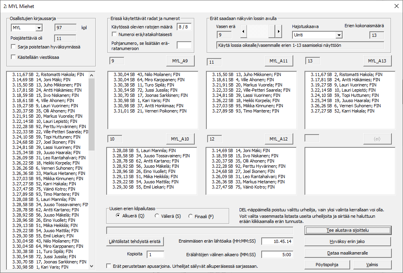Toggle 'Käsitellään viestikisaa' checkbox
This screenshot has height=273, width=403.
(x=14, y=57)
